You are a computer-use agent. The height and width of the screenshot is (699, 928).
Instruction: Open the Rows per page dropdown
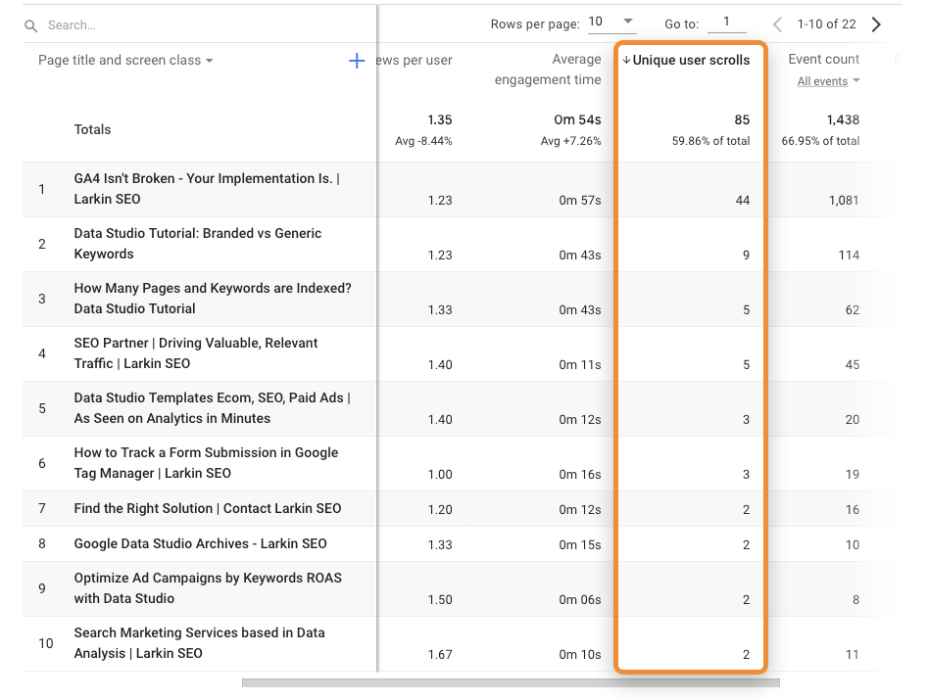pos(611,23)
